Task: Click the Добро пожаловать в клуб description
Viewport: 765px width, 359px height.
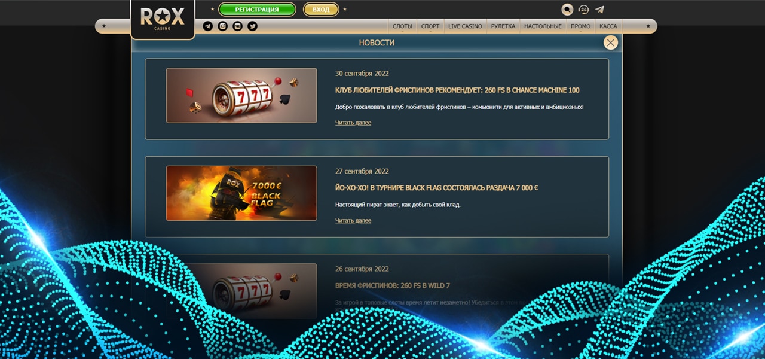Action: (x=459, y=107)
